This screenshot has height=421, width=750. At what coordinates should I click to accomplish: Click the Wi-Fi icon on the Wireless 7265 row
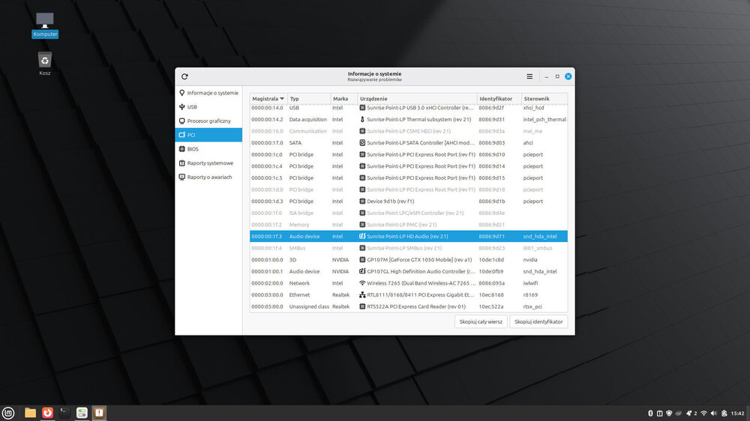point(363,283)
